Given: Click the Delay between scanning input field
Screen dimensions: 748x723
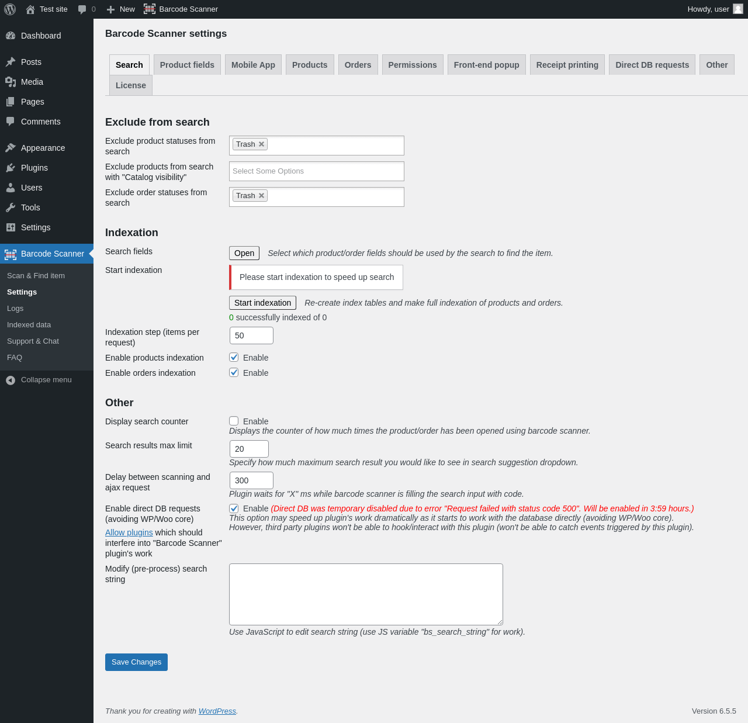Looking at the screenshot, I should coord(251,480).
